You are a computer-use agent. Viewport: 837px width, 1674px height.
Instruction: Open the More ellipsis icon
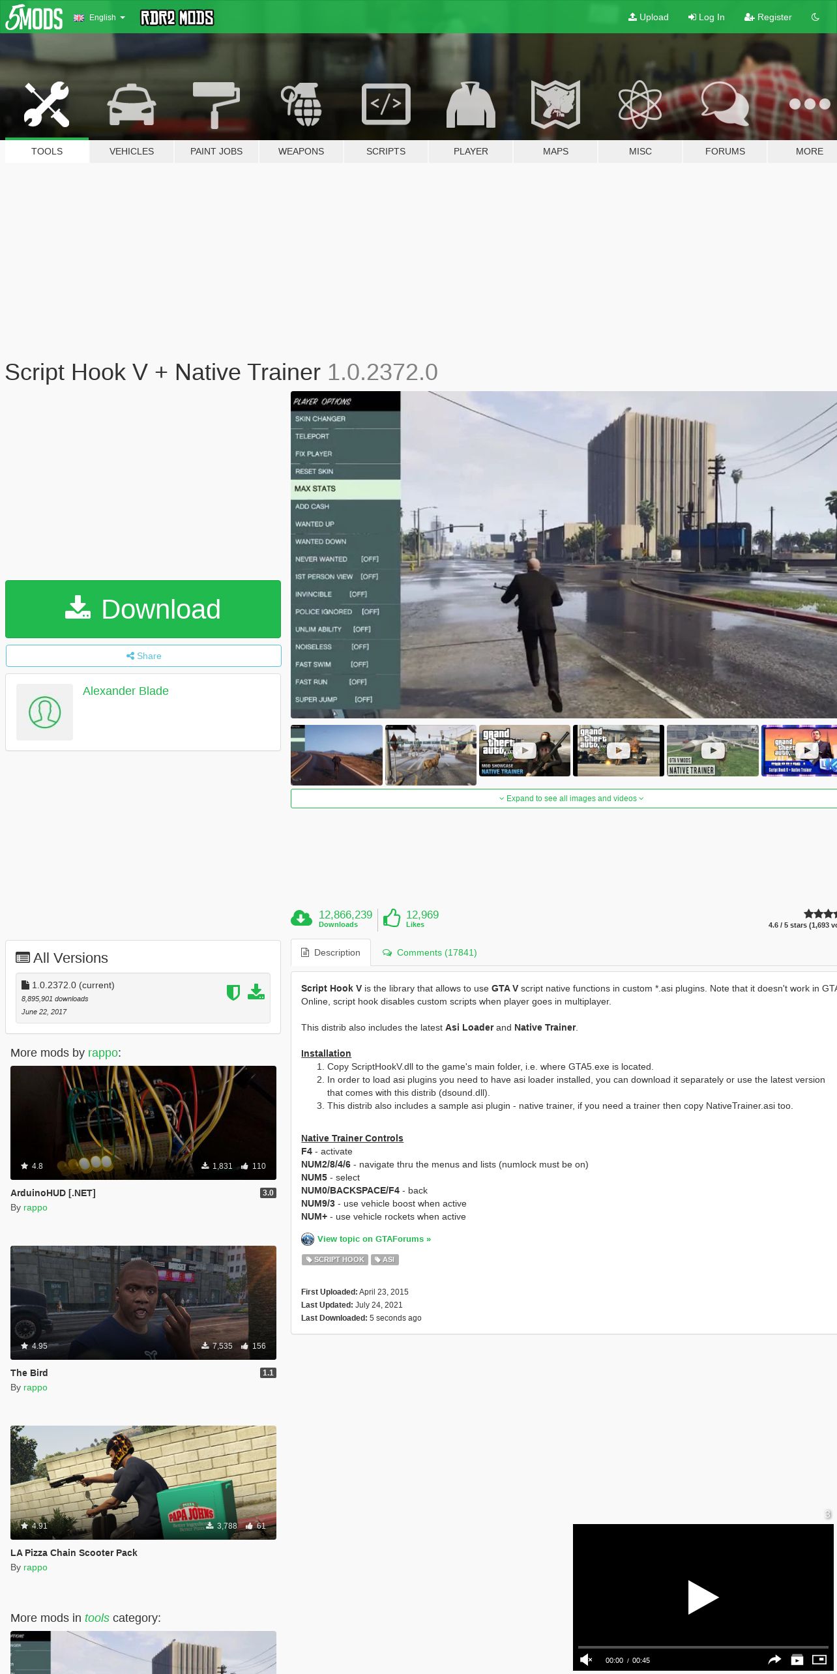click(x=810, y=104)
